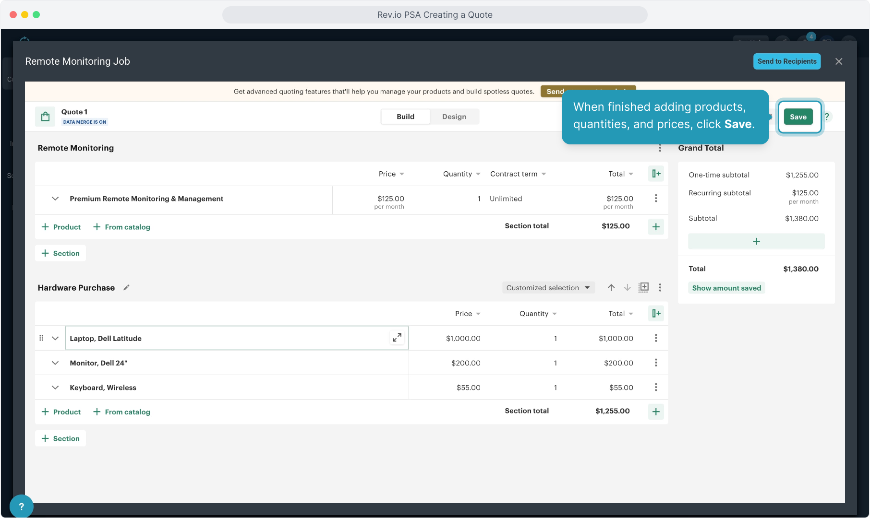Switch to the Design tab
Image resolution: width=870 pixels, height=518 pixels.
(x=454, y=117)
